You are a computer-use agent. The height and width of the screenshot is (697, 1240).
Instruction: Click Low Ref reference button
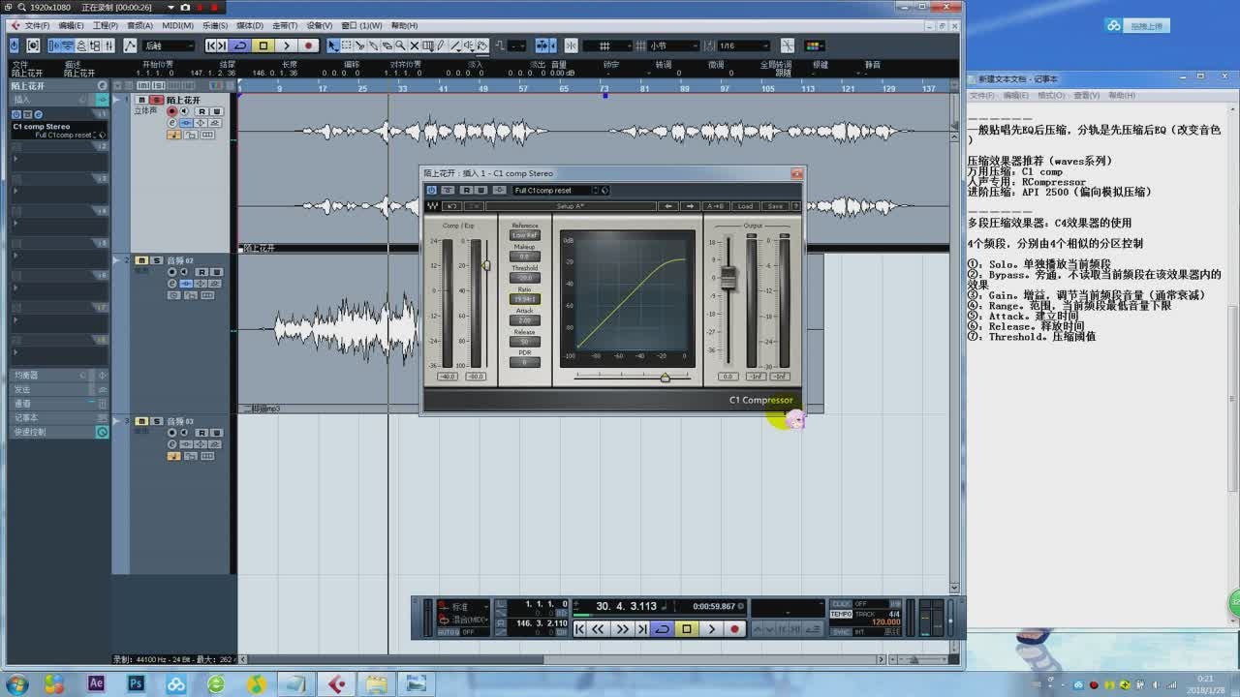click(525, 235)
